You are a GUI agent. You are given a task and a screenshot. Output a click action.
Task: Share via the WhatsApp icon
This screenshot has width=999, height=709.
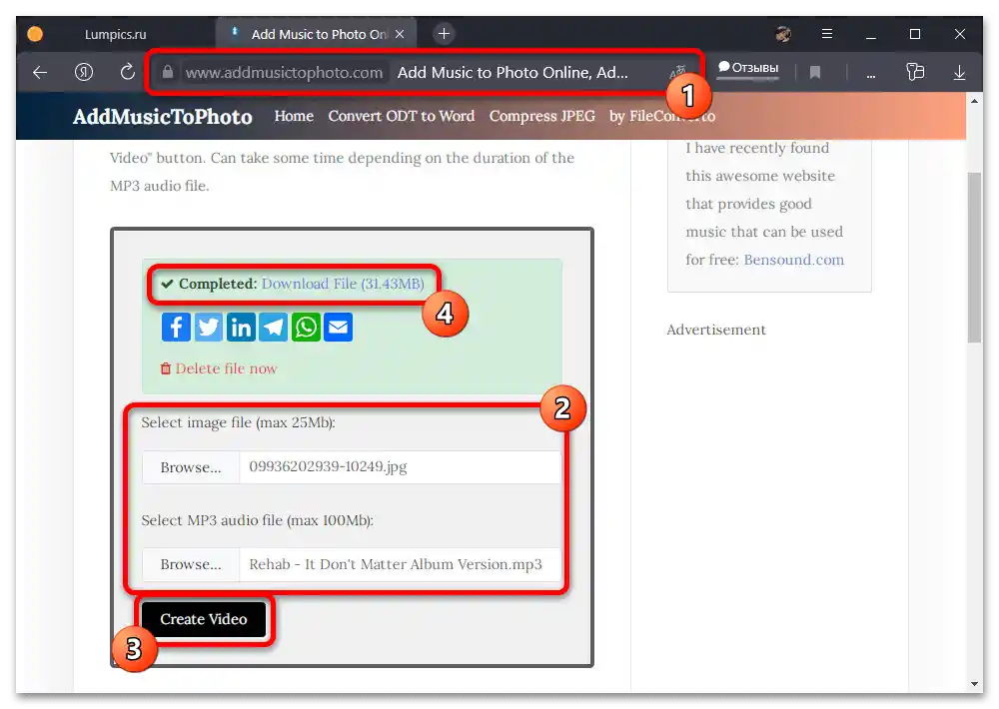click(306, 328)
